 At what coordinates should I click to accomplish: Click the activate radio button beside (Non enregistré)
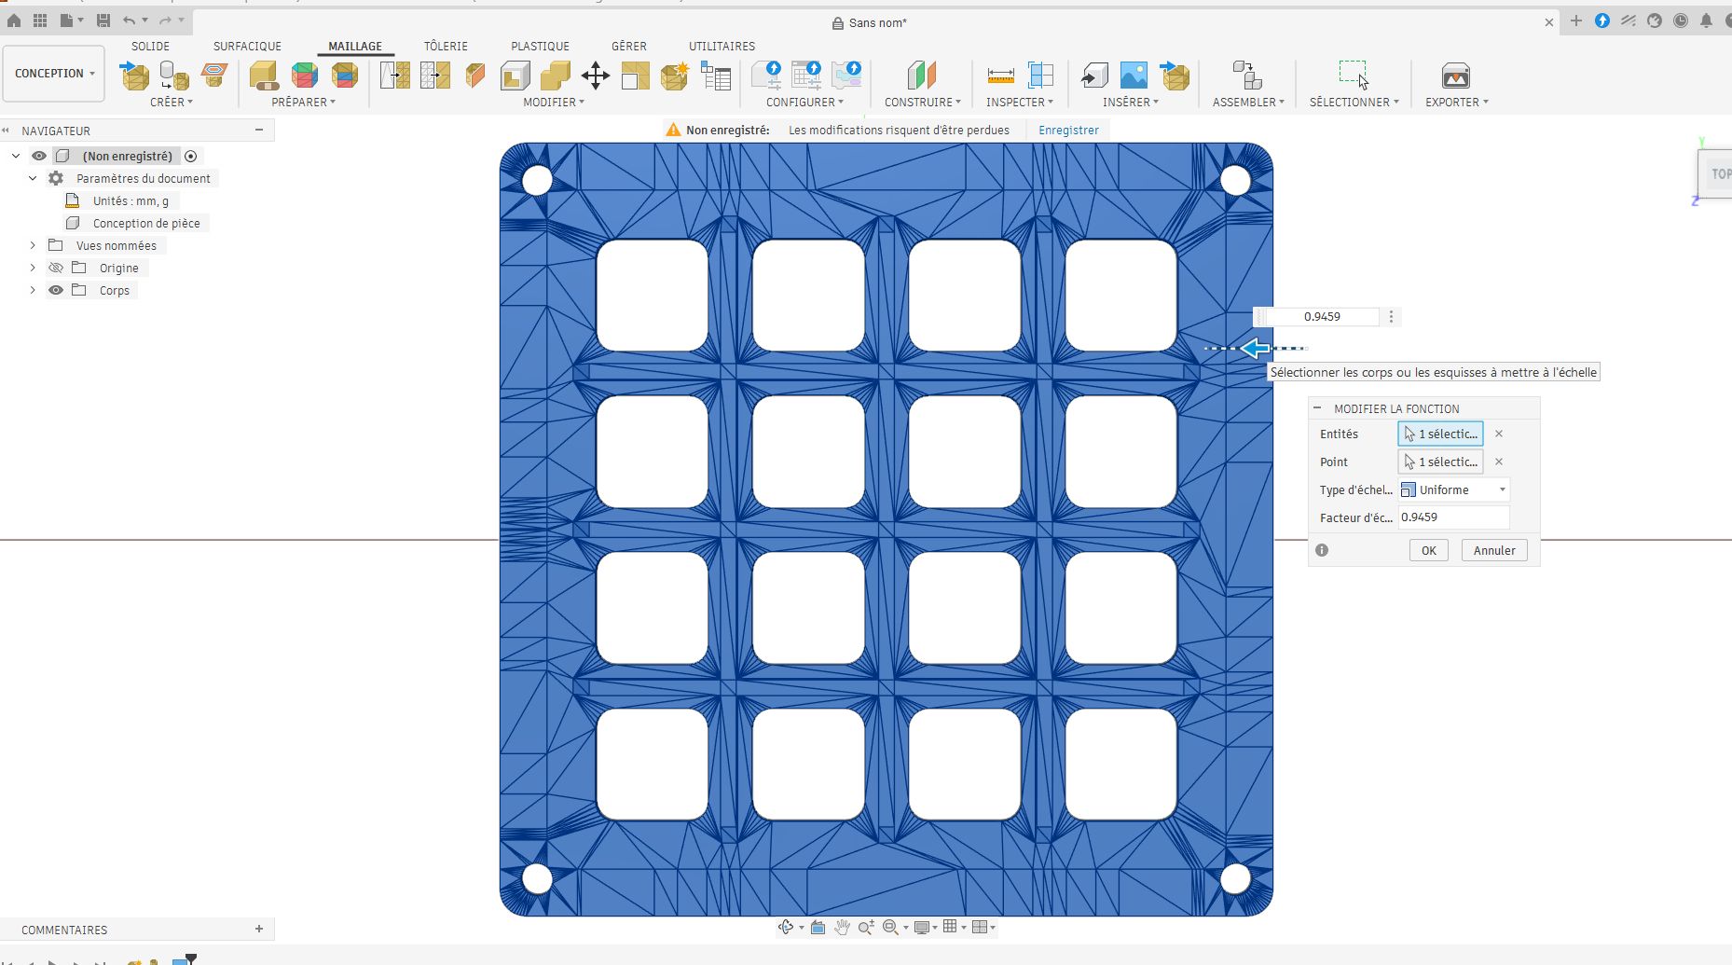(x=191, y=156)
